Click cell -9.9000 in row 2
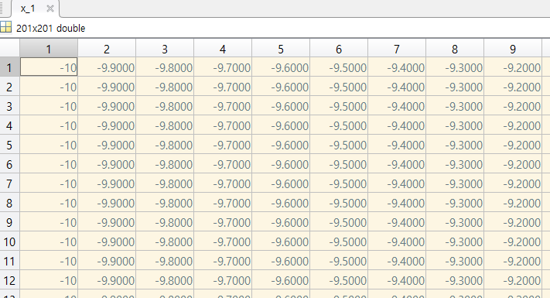Screen dimensions: 550x298 [x=107, y=87]
